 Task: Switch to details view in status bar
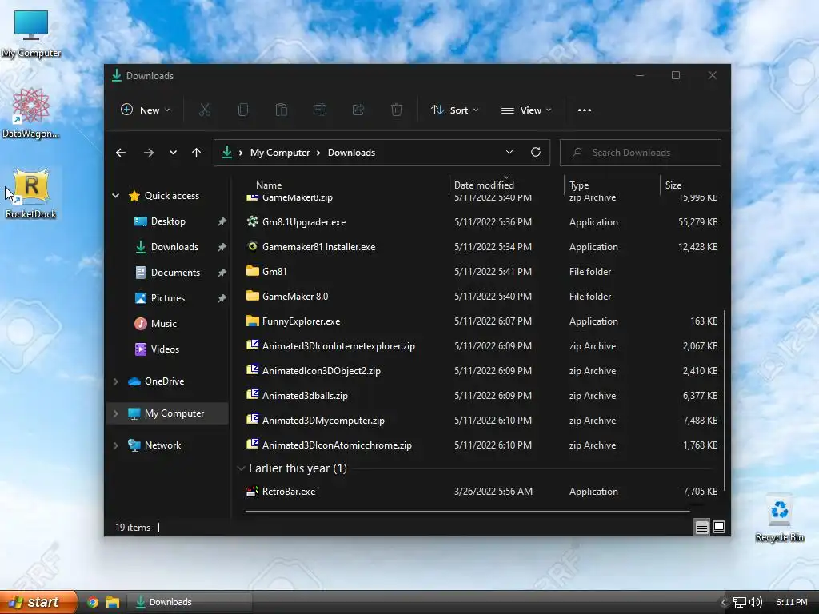[701, 528]
